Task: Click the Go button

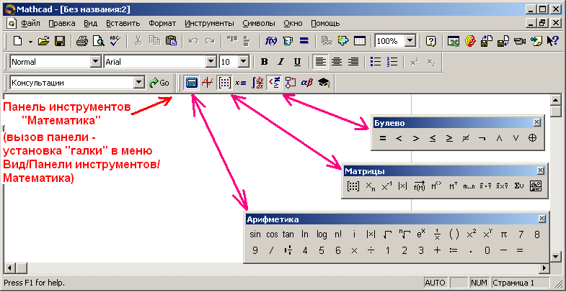Action: 159,83
